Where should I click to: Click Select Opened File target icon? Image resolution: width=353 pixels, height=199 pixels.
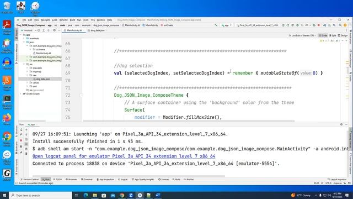click(x=39, y=30)
